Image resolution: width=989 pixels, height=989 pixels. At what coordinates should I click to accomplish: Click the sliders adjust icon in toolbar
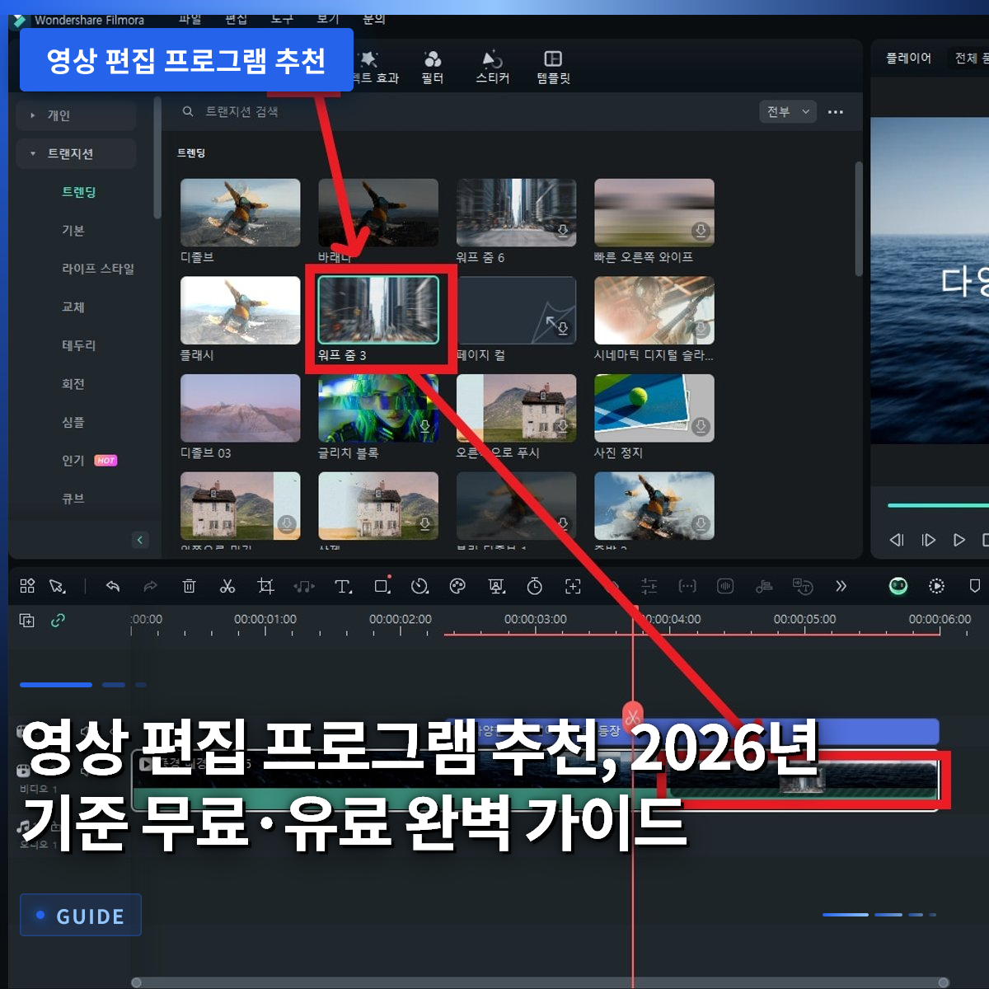[x=649, y=586]
